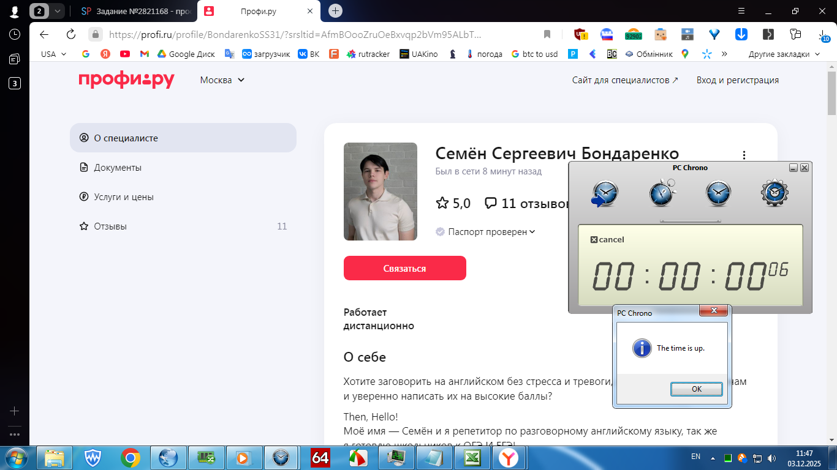Open the О специалисте section
This screenshot has width=837, height=470.
tap(183, 138)
